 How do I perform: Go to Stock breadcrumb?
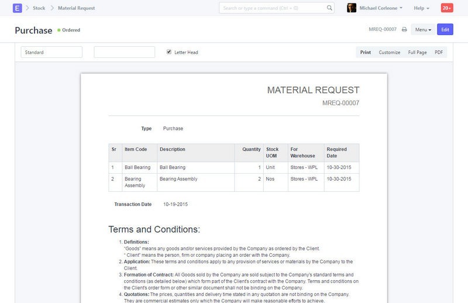point(39,8)
